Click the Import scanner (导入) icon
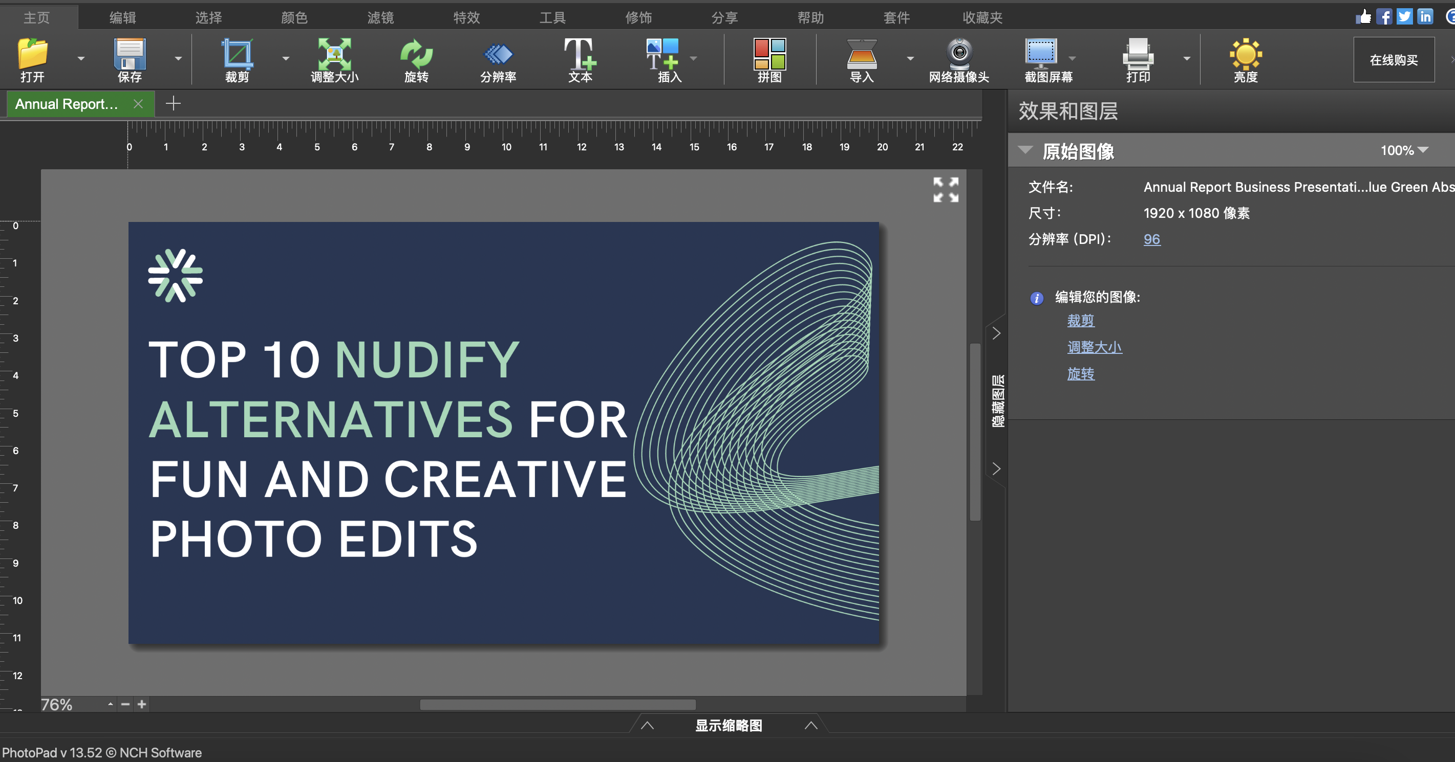Image resolution: width=1455 pixels, height=762 pixels. pos(862,54)
